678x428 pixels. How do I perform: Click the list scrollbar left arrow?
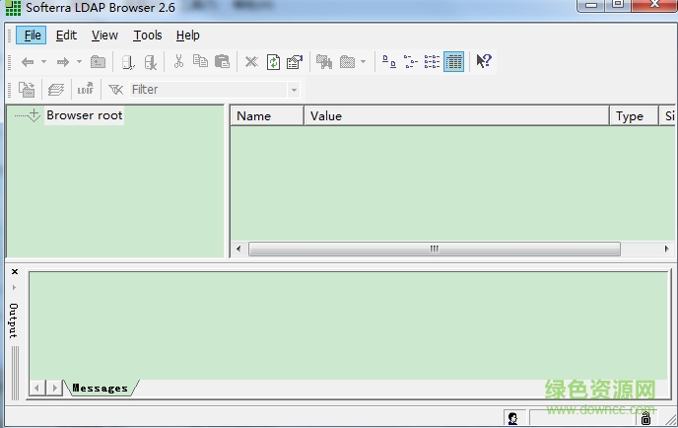click(x=238, y=249)
